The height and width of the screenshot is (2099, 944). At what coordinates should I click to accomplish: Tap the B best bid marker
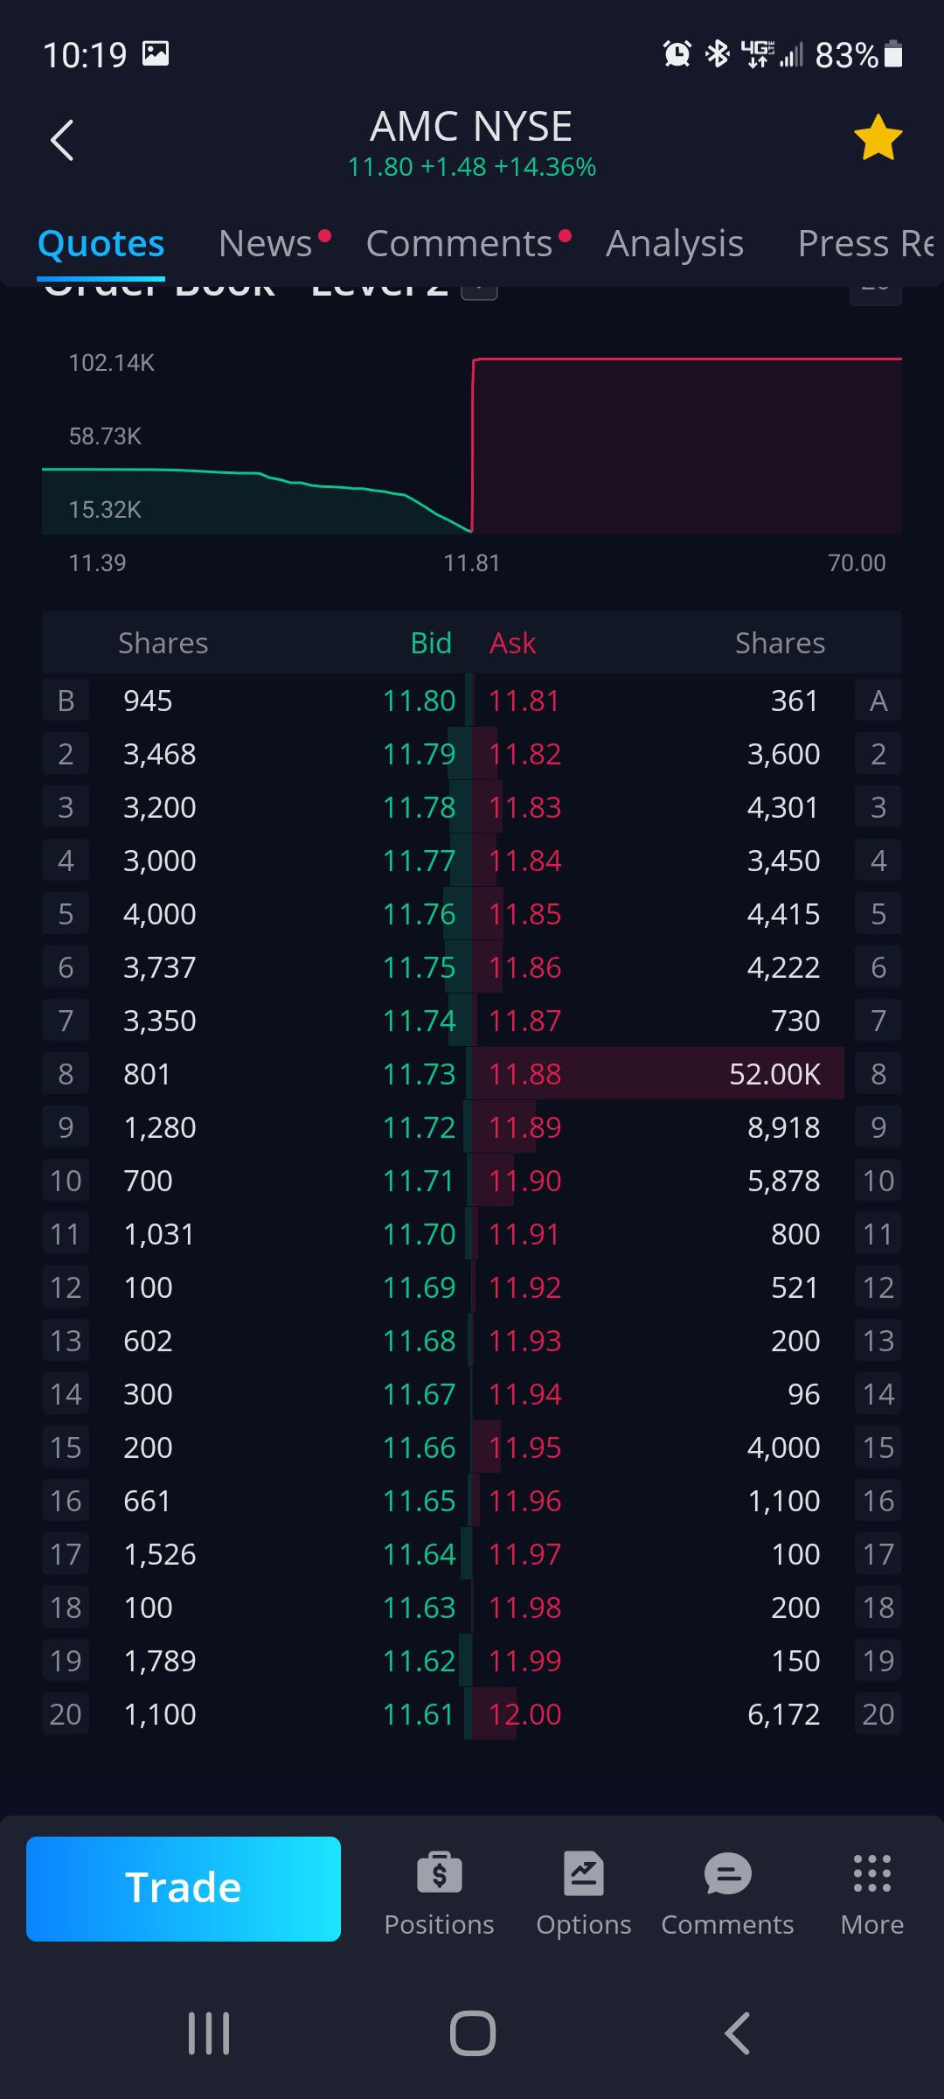point(66,701)
